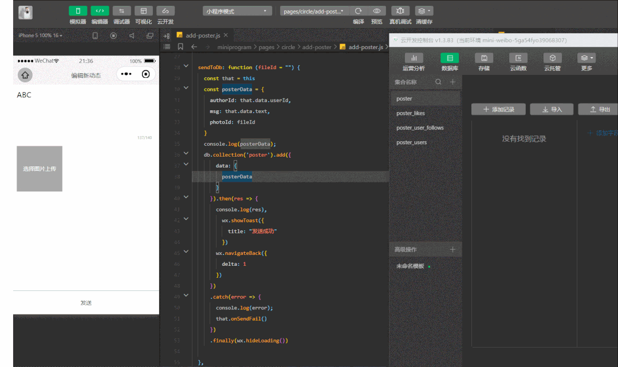The image size is (618, 367).
Task: Click the import button
Action: (x=552, y=109)
